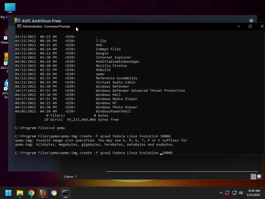Minimize the Command Prompt window
The image size is (265, 199).
pyautogui.click(x=239, y=26)
